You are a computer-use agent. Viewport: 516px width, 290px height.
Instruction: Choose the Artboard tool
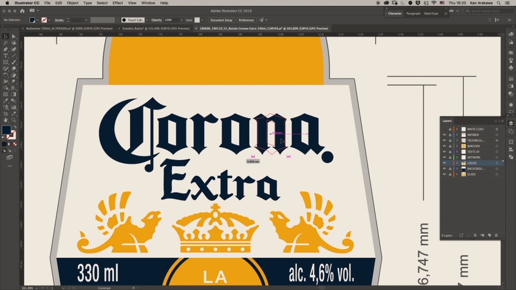[x=5, y=114]
